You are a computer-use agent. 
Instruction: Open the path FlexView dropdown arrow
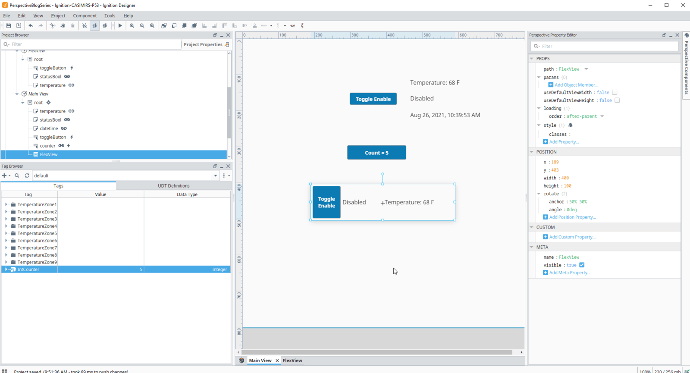coord(586,69)
